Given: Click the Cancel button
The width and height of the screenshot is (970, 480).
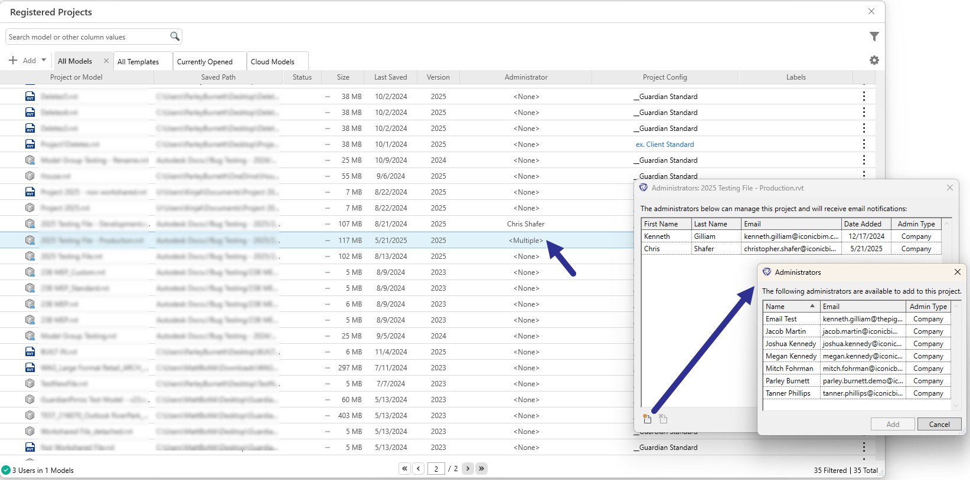Looking at the screenshot, I should click(x=939, y=424).
